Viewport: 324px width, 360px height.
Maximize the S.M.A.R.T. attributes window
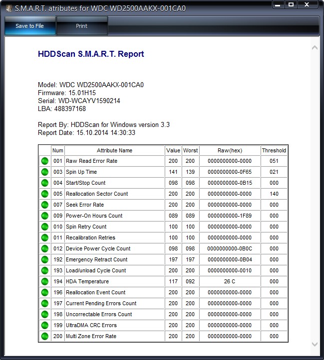pos(291,4)
